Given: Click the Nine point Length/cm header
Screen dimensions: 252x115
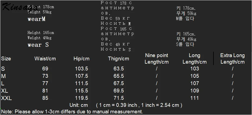Looking at the screenshot, I should click(x=157, y=59).
